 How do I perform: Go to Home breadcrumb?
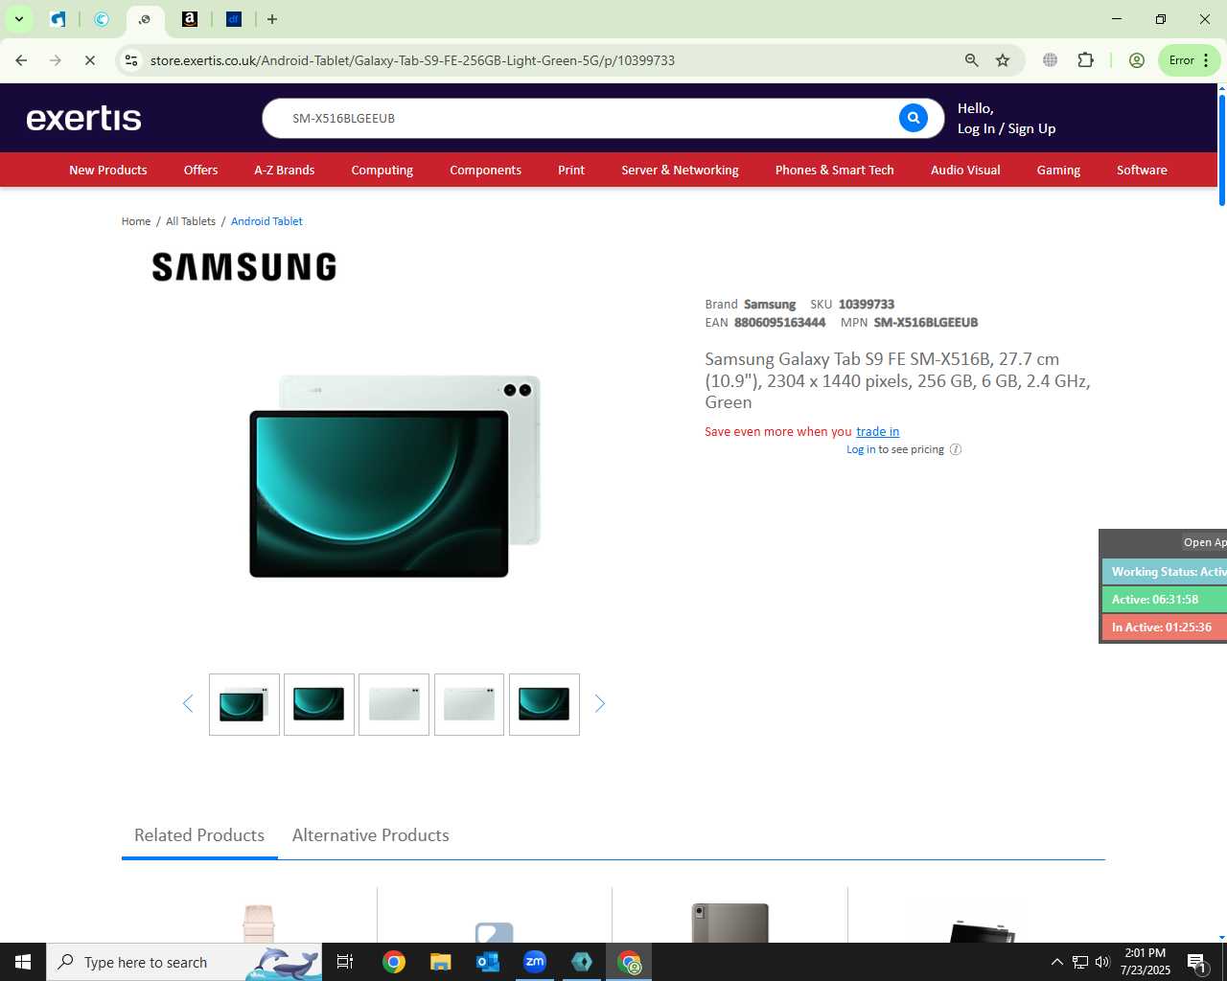[x=136, y=221]
